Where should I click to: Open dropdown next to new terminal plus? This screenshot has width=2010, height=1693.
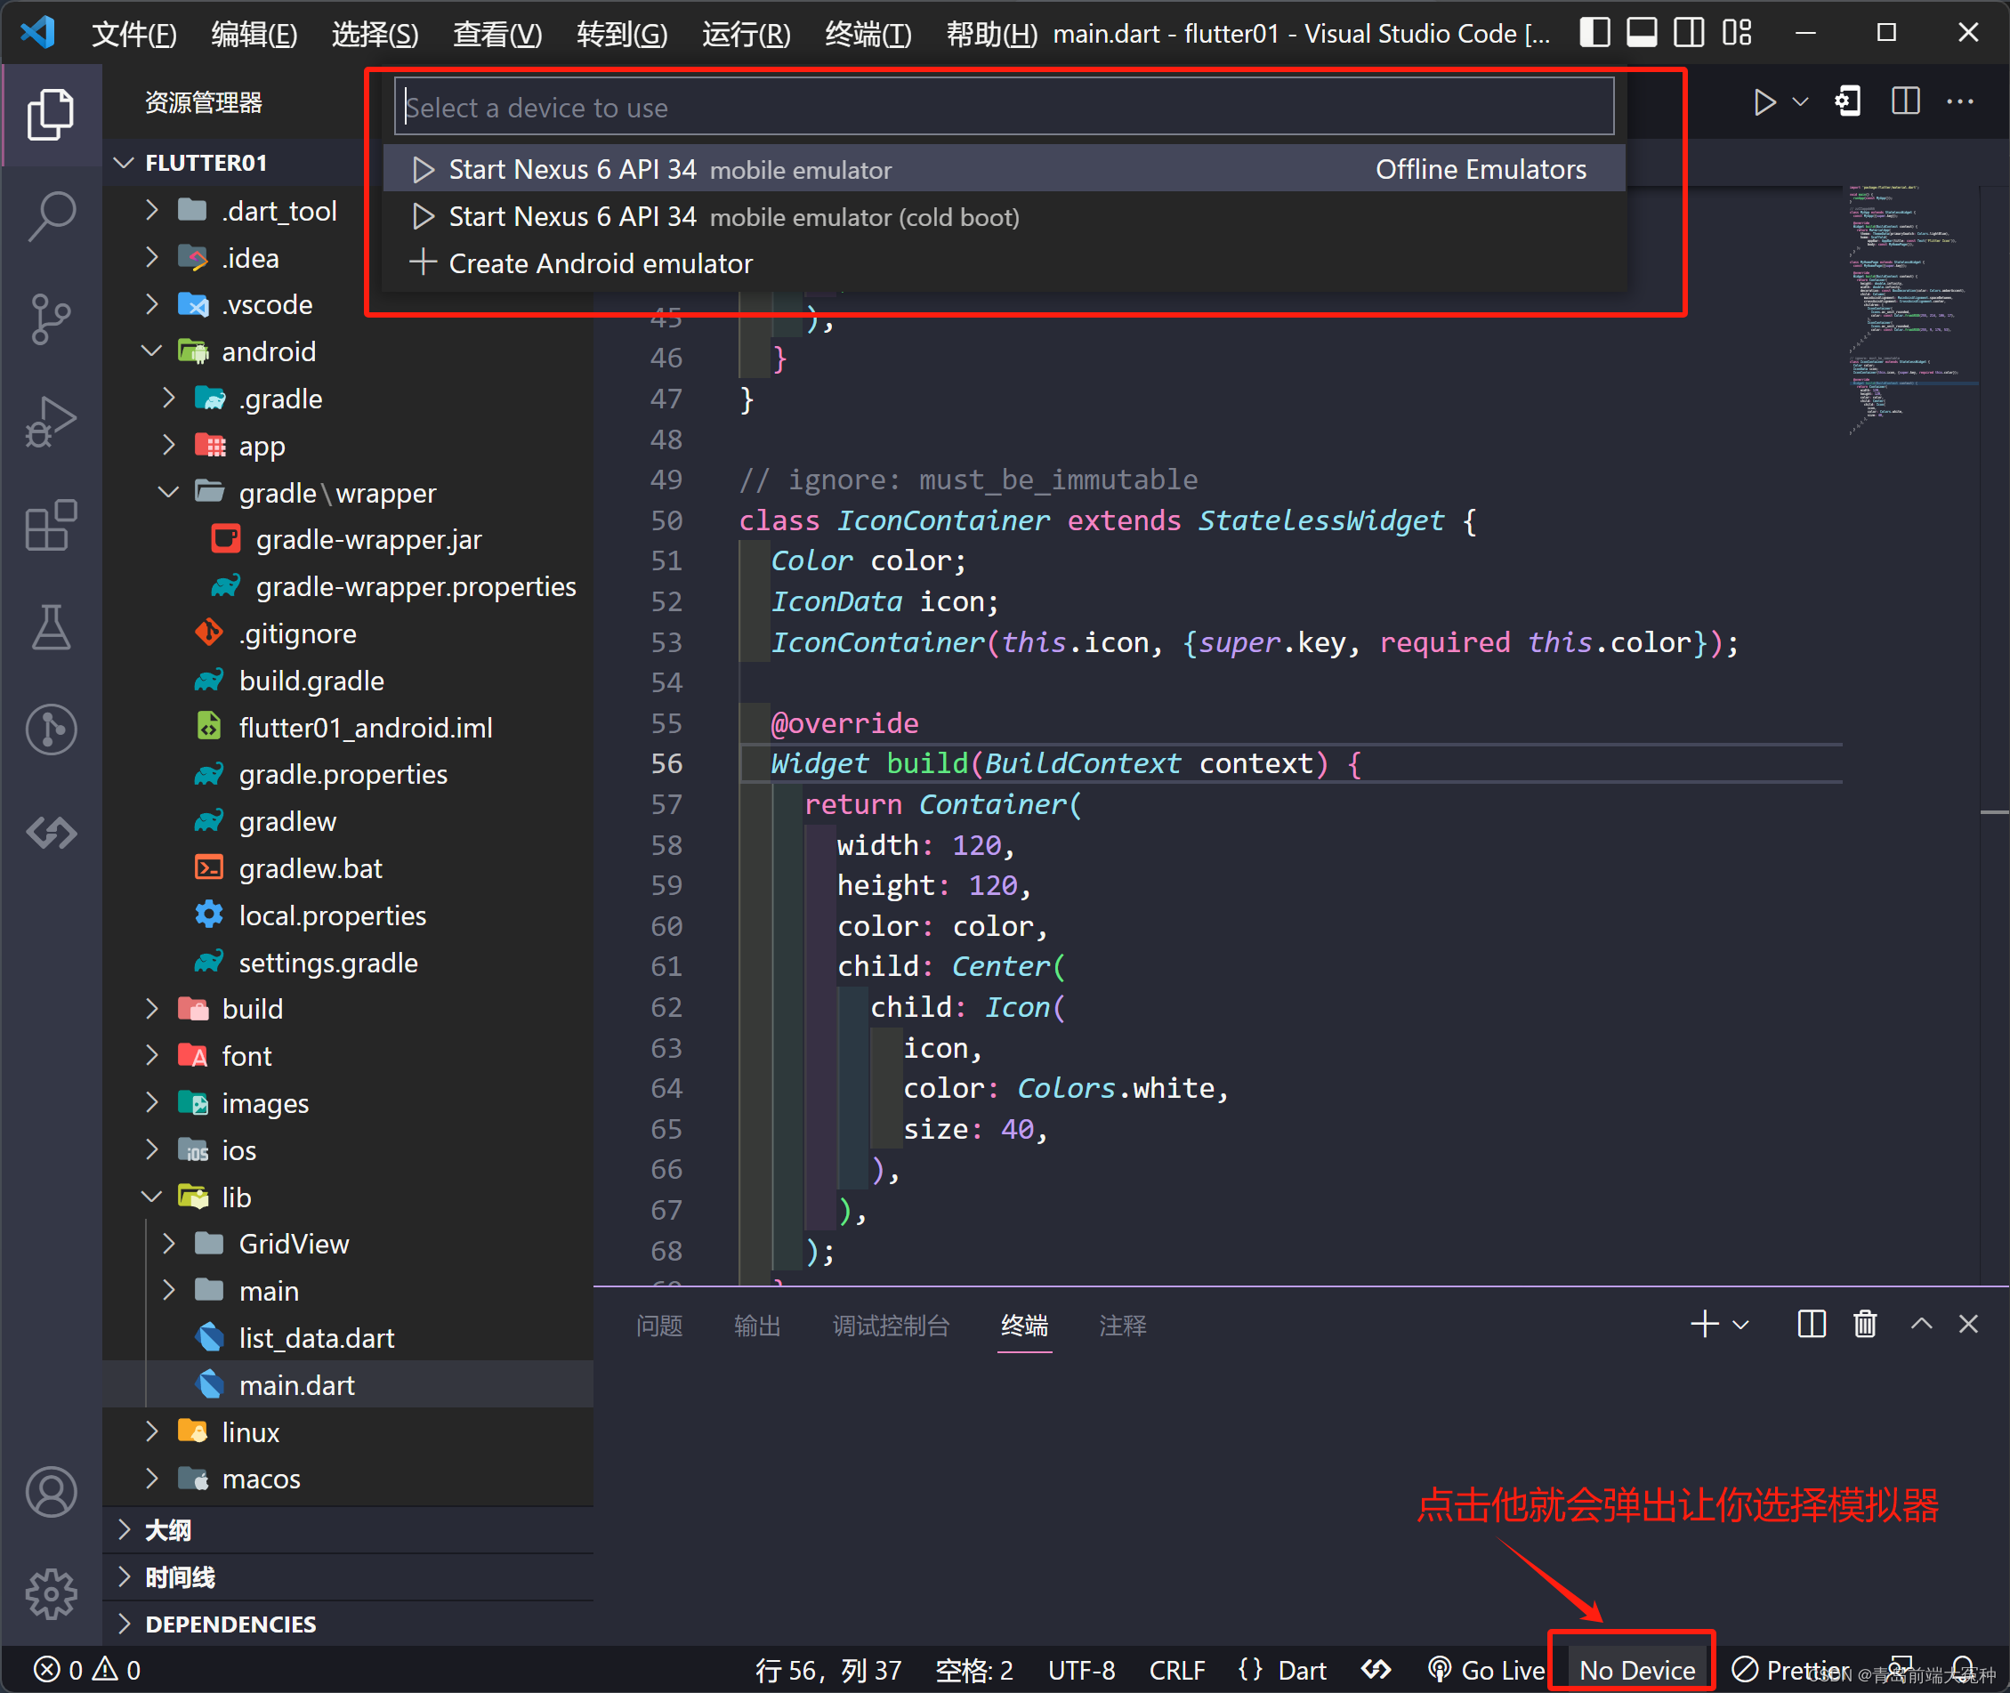click(x=1741, y=1326)
